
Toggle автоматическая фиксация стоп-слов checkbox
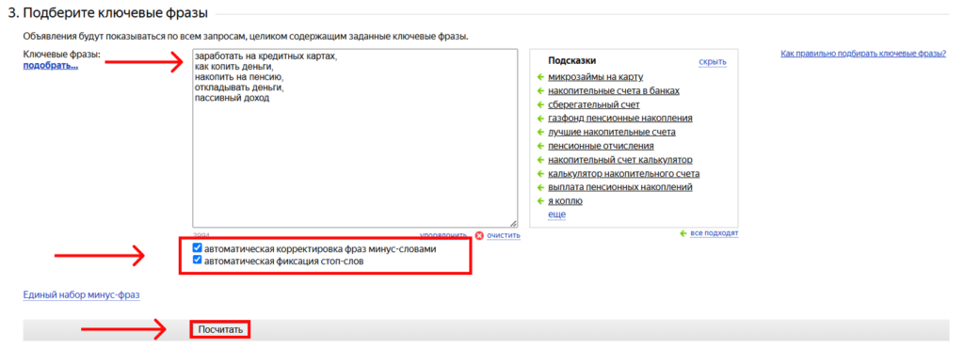click(198, 261)
